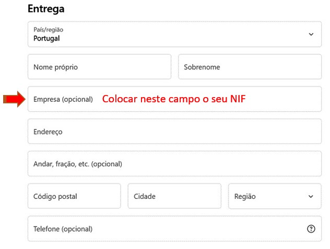
Task: Click the Endereço address field
Action: (174, 132)
